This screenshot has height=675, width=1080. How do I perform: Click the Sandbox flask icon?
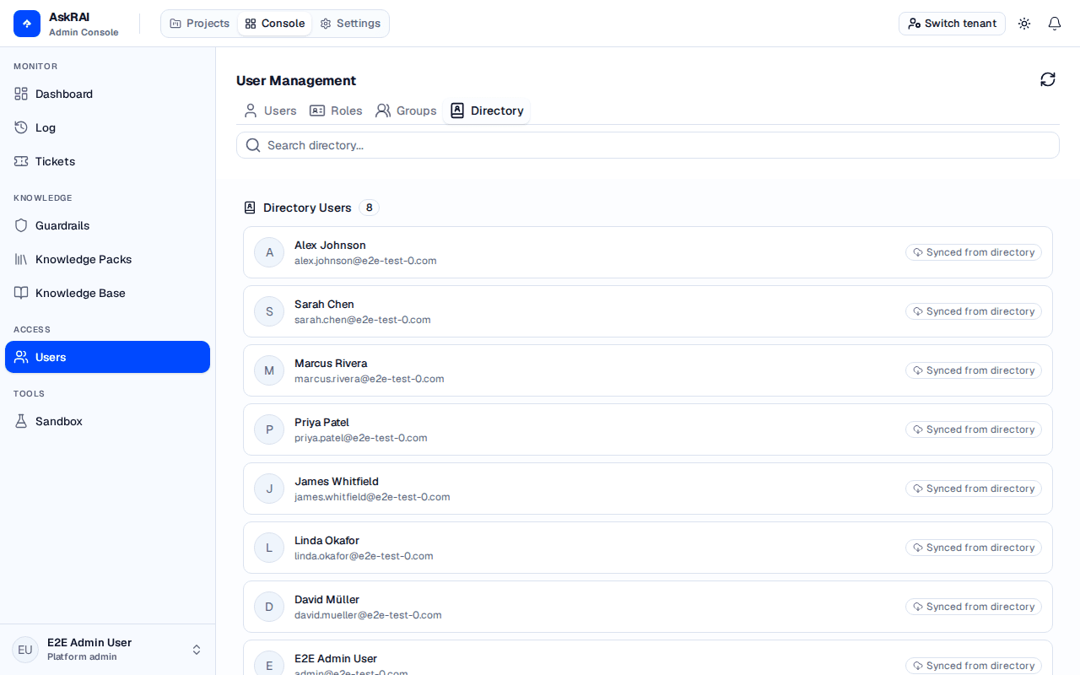(x=21, y=421)
